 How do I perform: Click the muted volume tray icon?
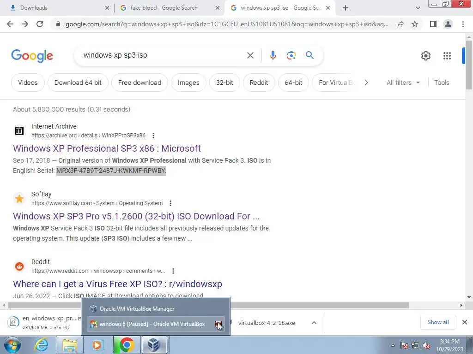426,345
